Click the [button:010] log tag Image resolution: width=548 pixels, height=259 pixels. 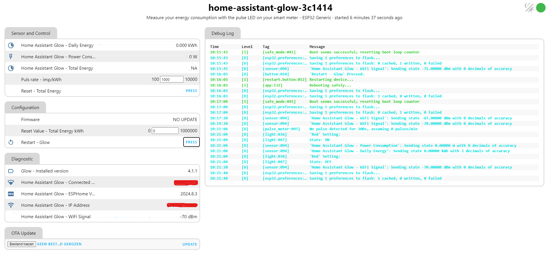click(276, 74)
